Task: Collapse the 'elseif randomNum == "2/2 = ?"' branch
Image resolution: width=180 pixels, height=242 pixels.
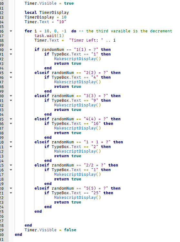Action: click(11, 165)
